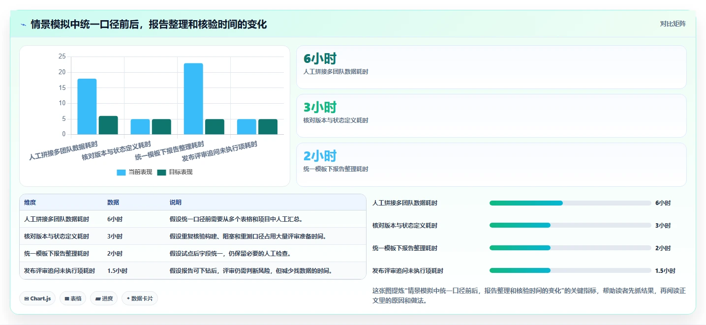
Task: Select the 6小时 data card
Action: pos(491,67)
